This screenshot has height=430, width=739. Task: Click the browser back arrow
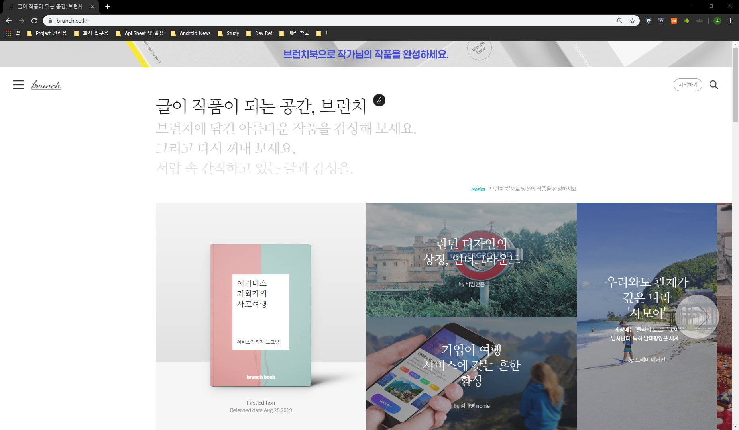click(9, 21)
